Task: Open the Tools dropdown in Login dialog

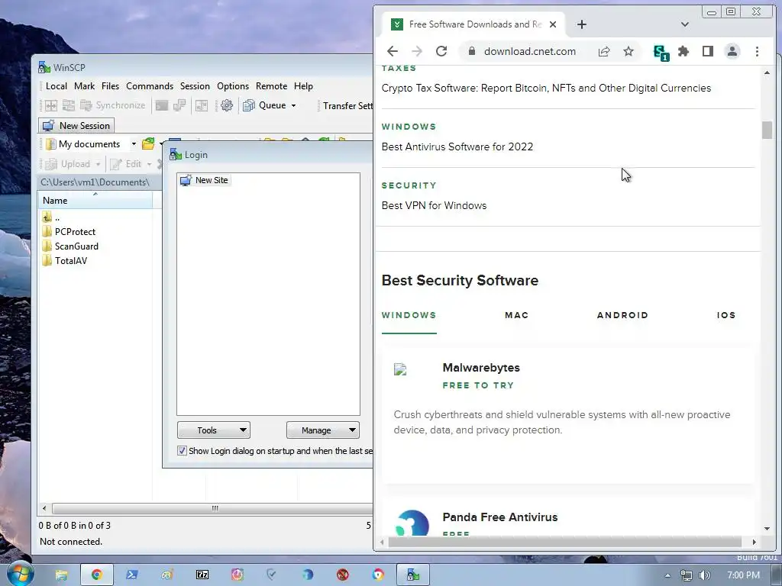Action: pyautogui.click(x=214, y=430)
